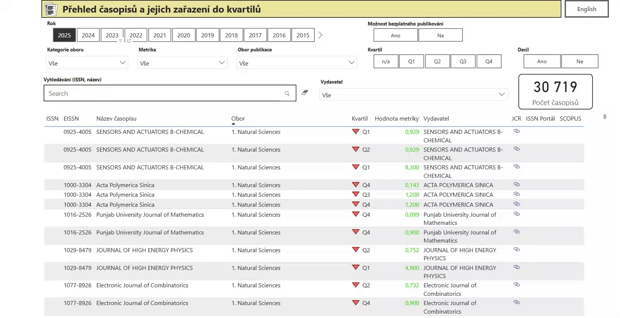Viewport: 620px width, 318px height.
Task: Filter quartile by n/a
Action: 386,61
